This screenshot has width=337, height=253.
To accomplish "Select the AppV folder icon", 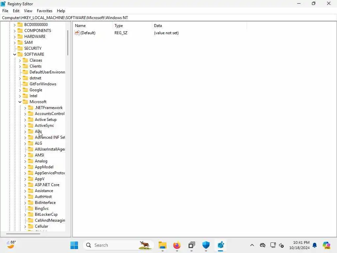I will click(x=31, y=179).
